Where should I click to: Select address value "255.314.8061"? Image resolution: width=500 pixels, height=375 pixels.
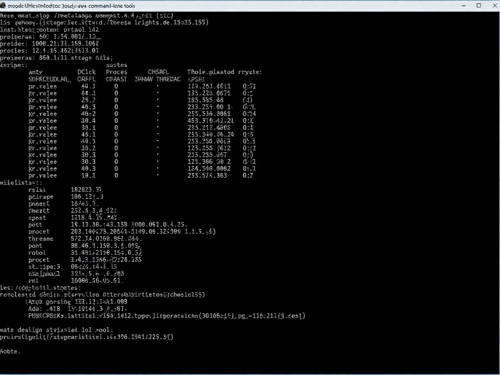[209, 114]
